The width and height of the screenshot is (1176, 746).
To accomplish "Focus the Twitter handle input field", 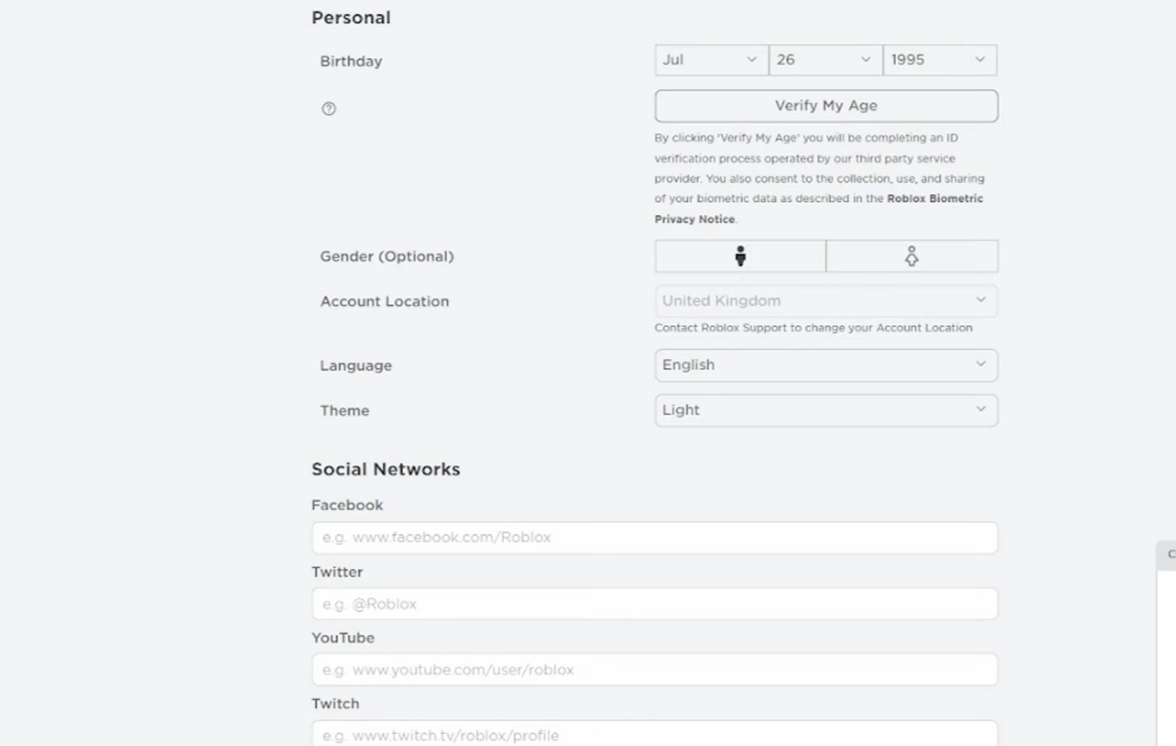I will click(655, 604).
